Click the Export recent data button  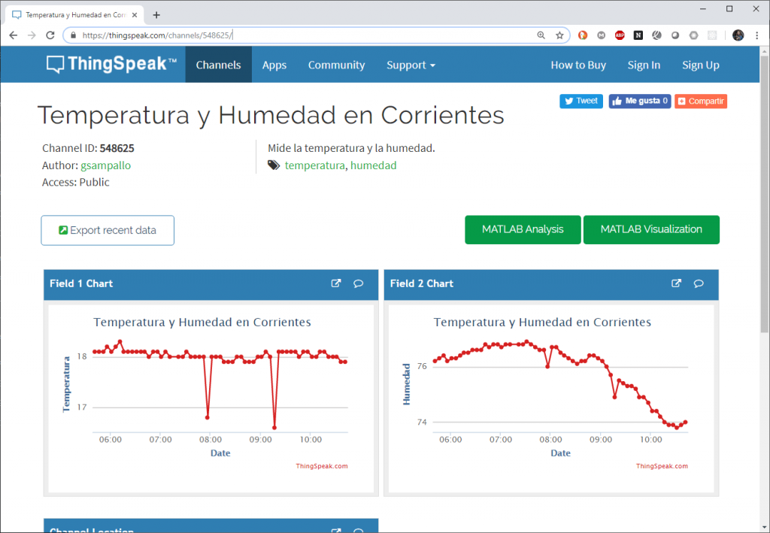tap(107, 230)
